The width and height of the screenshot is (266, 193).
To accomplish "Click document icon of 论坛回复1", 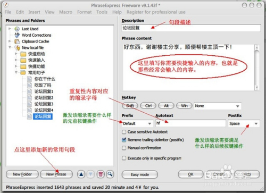I will coord(29,91).
